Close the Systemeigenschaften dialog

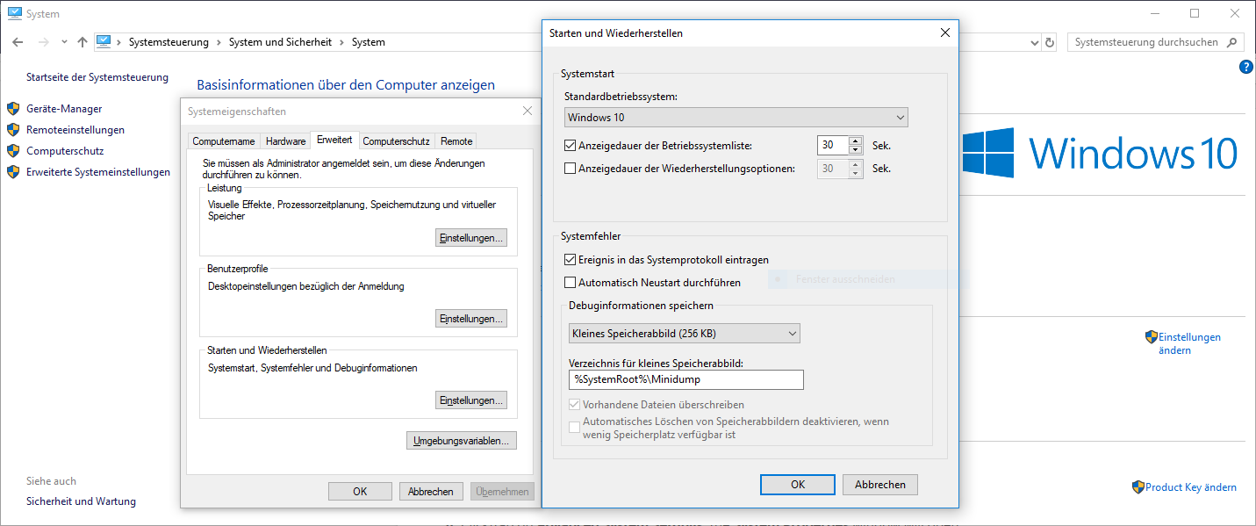pos(527,112)
